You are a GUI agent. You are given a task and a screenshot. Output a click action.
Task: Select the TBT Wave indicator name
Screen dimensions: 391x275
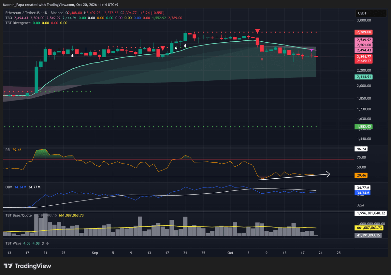13,243
